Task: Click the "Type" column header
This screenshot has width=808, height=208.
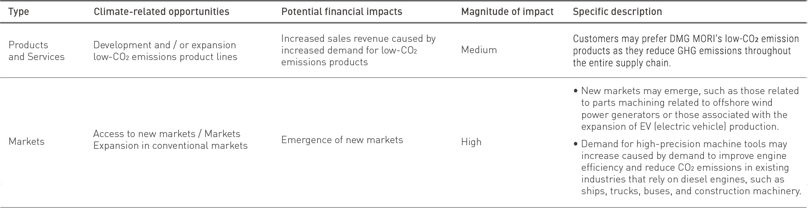Action: [x=19, y=12]
